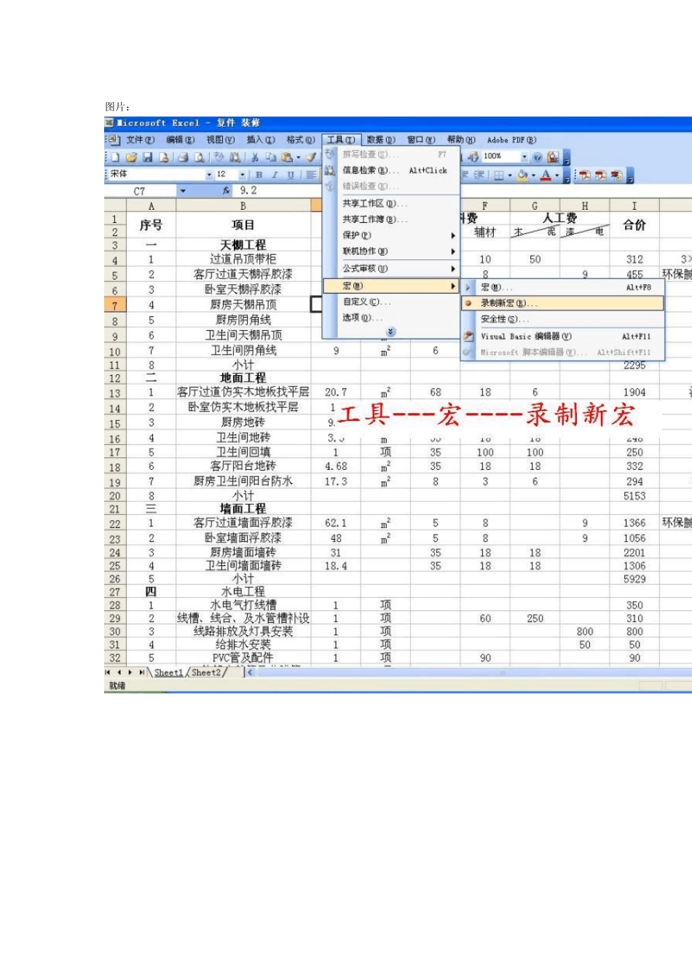Choose 安全性 in the macro submenu
Screen dimensions: 692x979
[x=562, y=319]
